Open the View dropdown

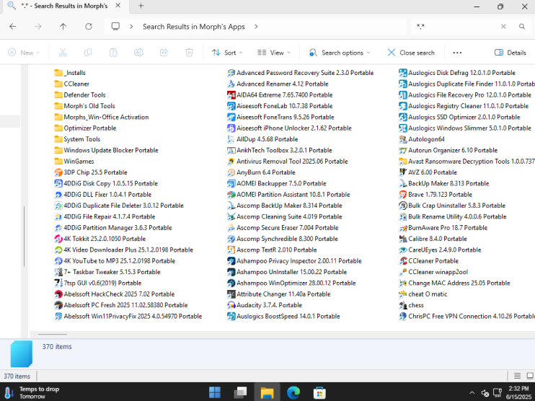tap(274, 53)
